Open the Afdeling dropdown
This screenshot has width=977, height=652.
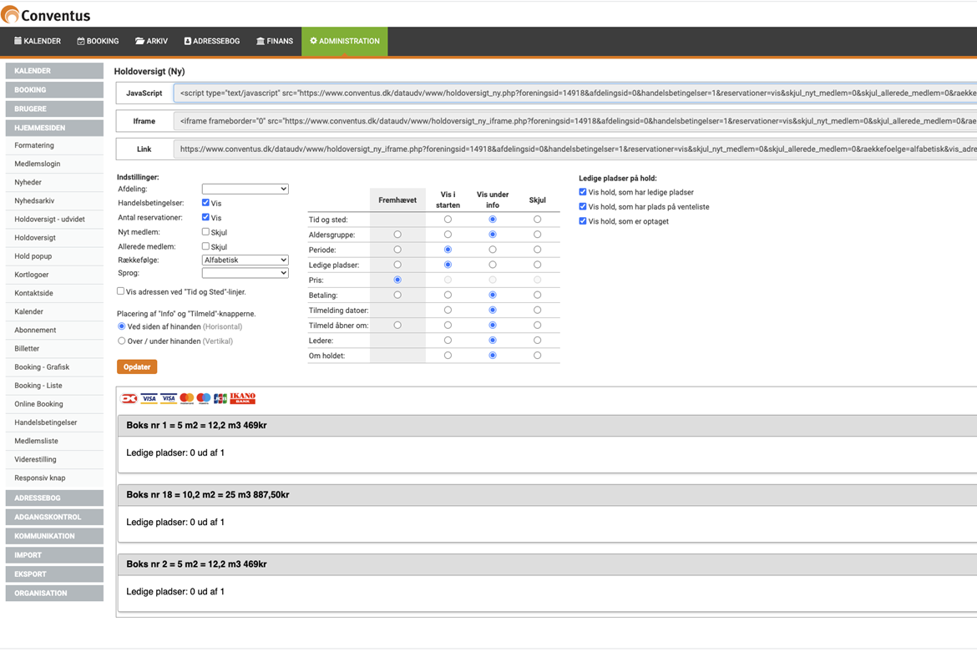pyautogui.click(x=245, y=190)
